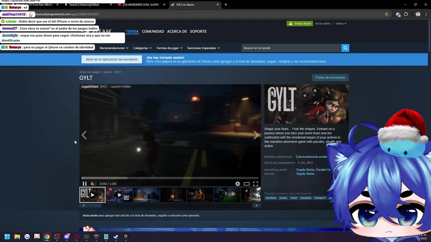The image size is (431, 242).
Task: Open the Windows Start menu
Action: click(7, 237)
